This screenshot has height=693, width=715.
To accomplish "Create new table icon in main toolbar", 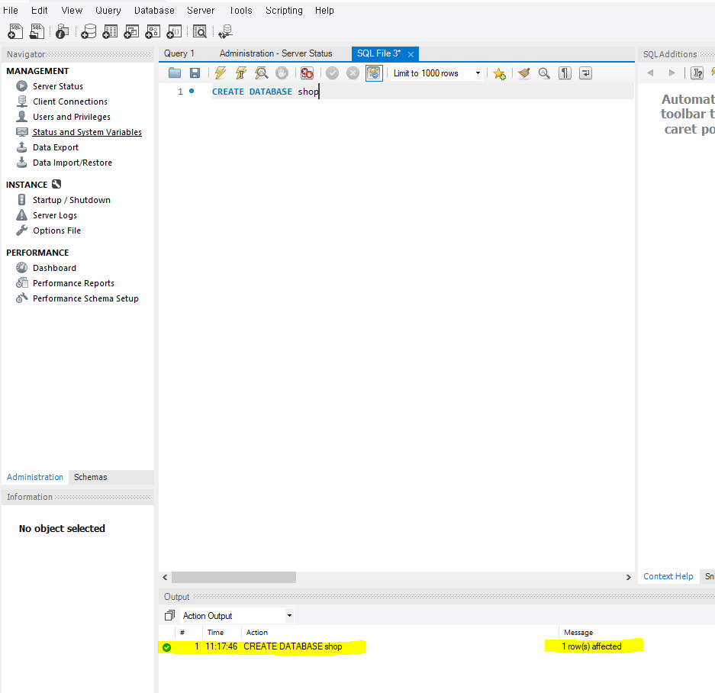I will (110, 31).
